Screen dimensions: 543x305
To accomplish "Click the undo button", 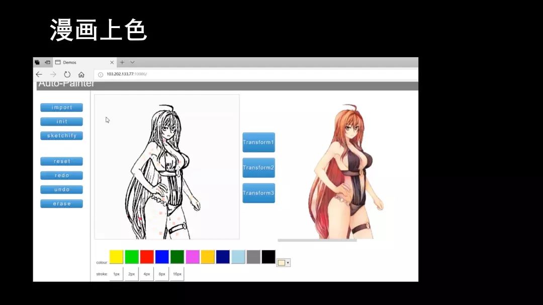I will click(62, 190).
